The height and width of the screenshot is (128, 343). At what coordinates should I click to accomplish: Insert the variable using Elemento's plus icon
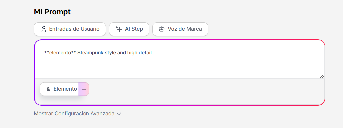click(84, 89)
